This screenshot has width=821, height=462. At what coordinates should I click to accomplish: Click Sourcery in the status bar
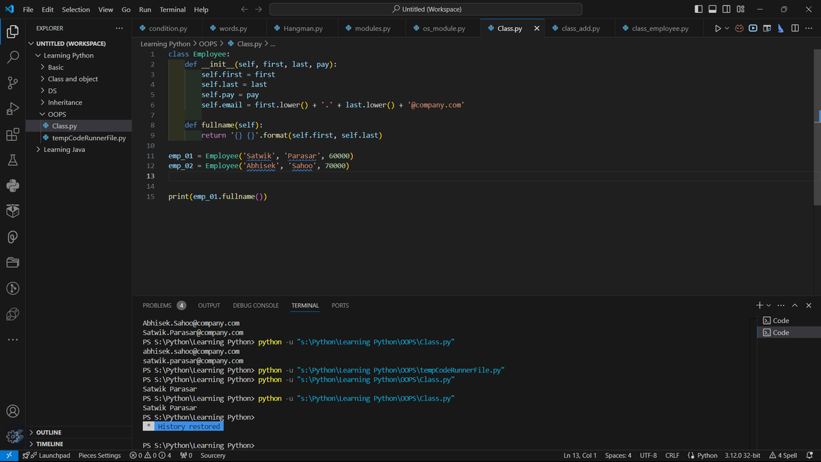coord(213,455)
